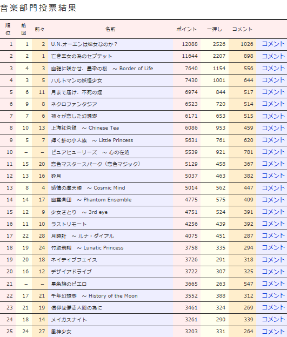Click the comment count 781
The width and height of the screenshot is (287, 337).
click(x=249, y=152)
